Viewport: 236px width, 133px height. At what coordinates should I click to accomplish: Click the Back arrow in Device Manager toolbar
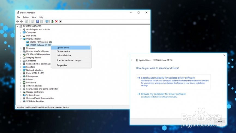tap(17, 21)
